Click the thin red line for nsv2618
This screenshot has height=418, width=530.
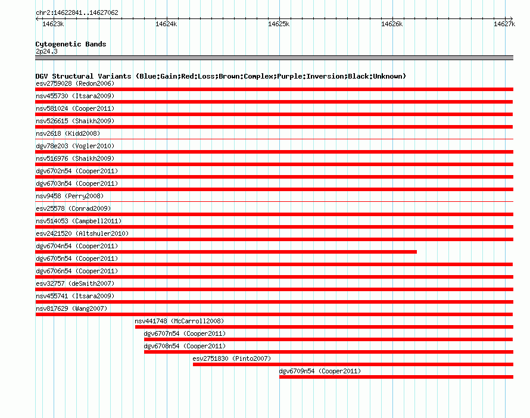click(x=274, y=139)
